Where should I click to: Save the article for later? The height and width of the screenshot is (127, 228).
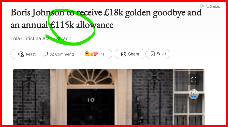(x=158, y=54)
